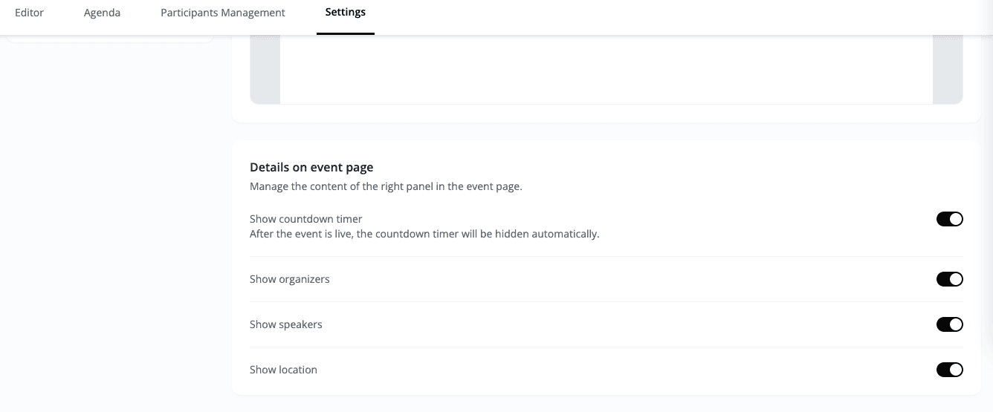
Task: Go to Participants Management tab
Action: [x=223, y=13]
